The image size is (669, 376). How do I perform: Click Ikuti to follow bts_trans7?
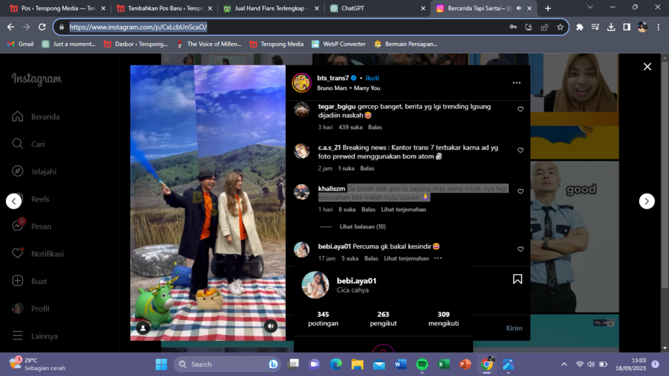pyautogui.click(x=372, y=78)
